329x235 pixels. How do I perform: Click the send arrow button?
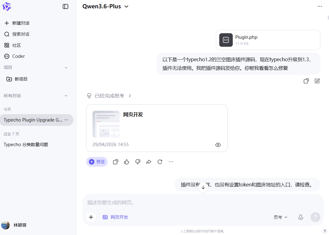point(315,217)
